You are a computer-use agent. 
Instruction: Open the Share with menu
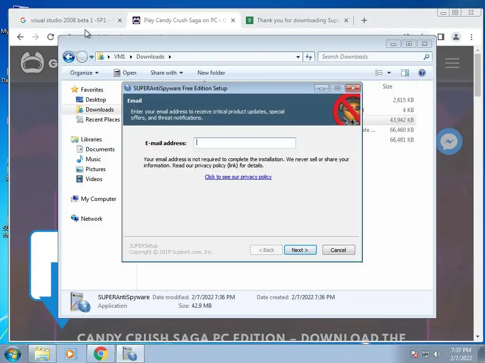[x=166, y=73]
